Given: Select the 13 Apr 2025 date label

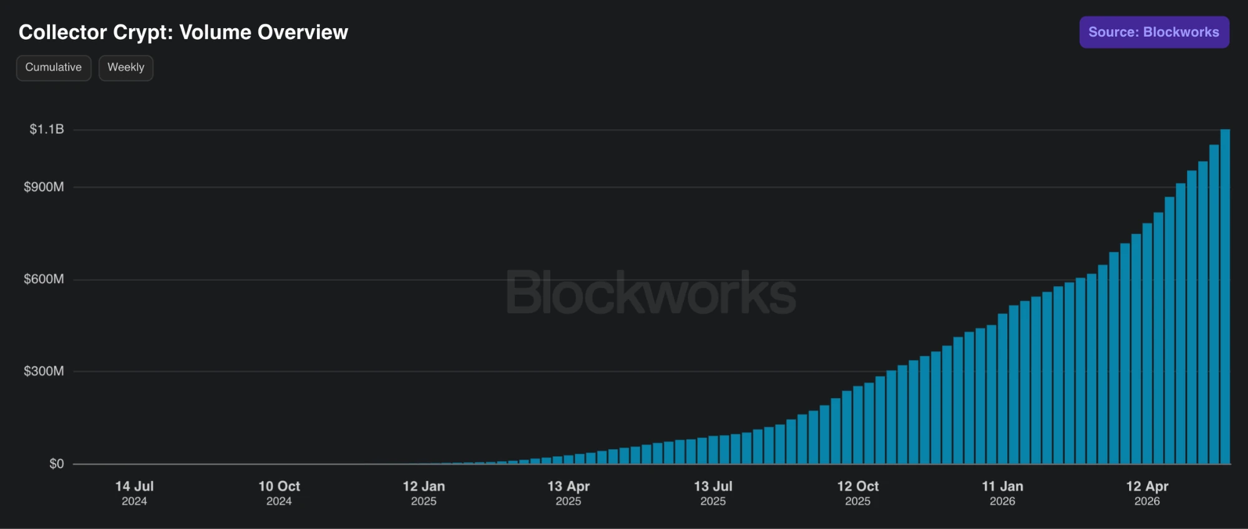Looking at the screenshot, I should 568,493.
